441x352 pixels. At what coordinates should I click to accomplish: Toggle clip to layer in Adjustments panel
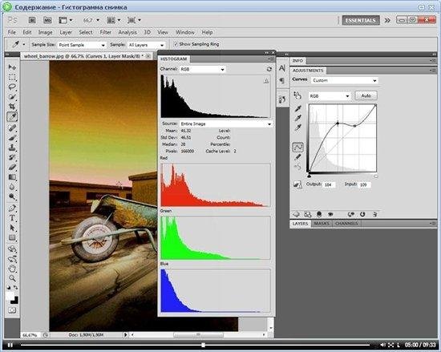[x=319, y=215]
